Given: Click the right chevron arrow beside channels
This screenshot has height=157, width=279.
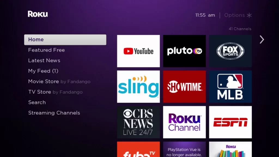Looking at the screenshot, I should (262, 40).
